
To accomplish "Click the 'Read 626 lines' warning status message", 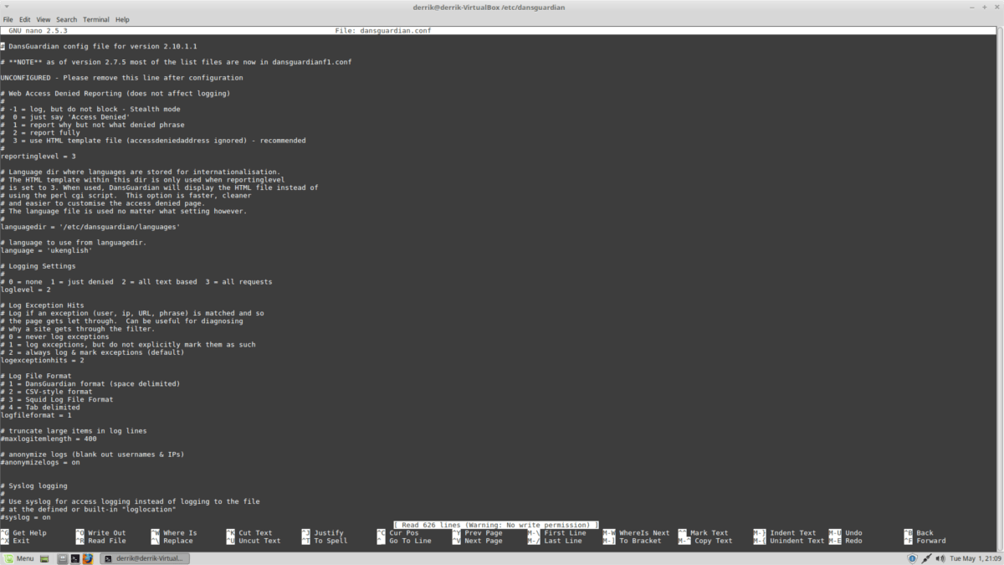I will 496,525.
